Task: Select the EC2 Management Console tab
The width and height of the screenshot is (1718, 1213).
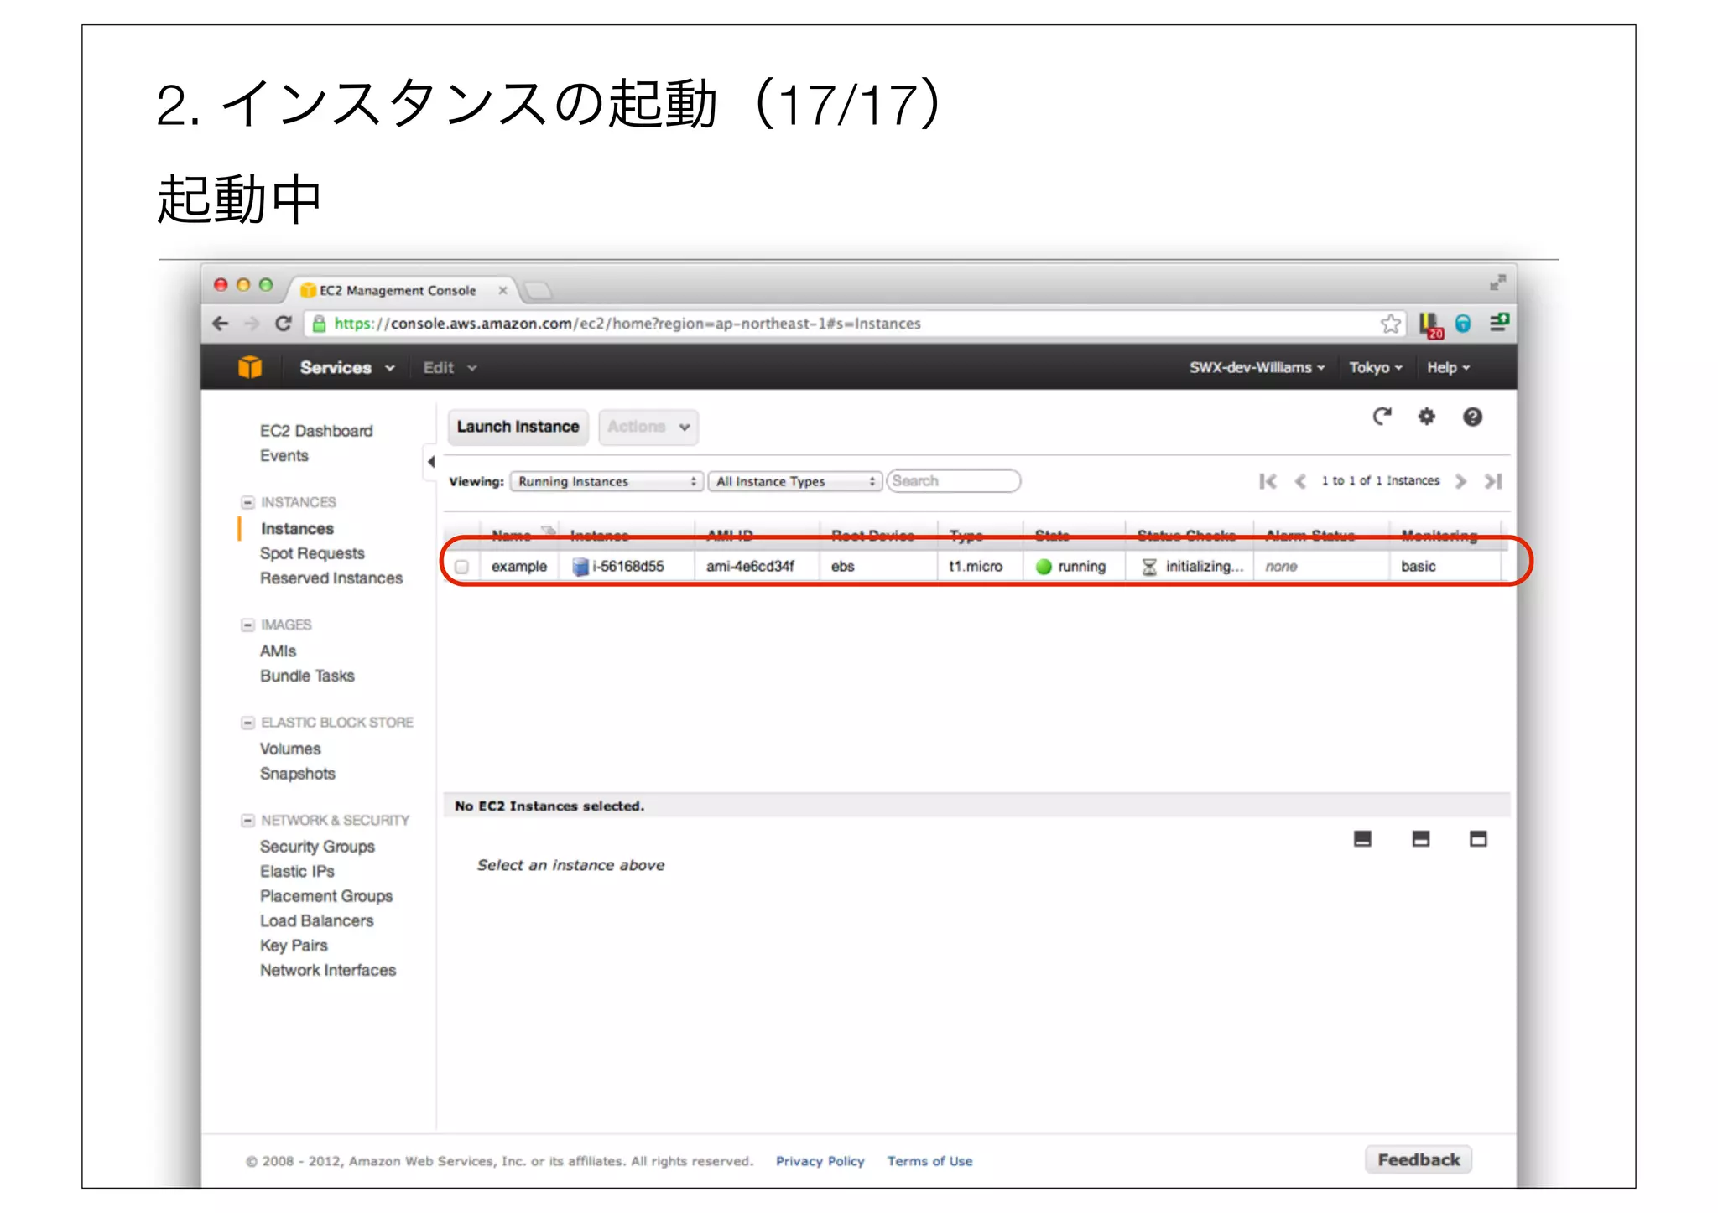Action: pos(398,290)
